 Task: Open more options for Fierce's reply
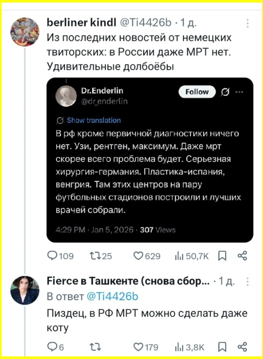[x=248, y=281]
